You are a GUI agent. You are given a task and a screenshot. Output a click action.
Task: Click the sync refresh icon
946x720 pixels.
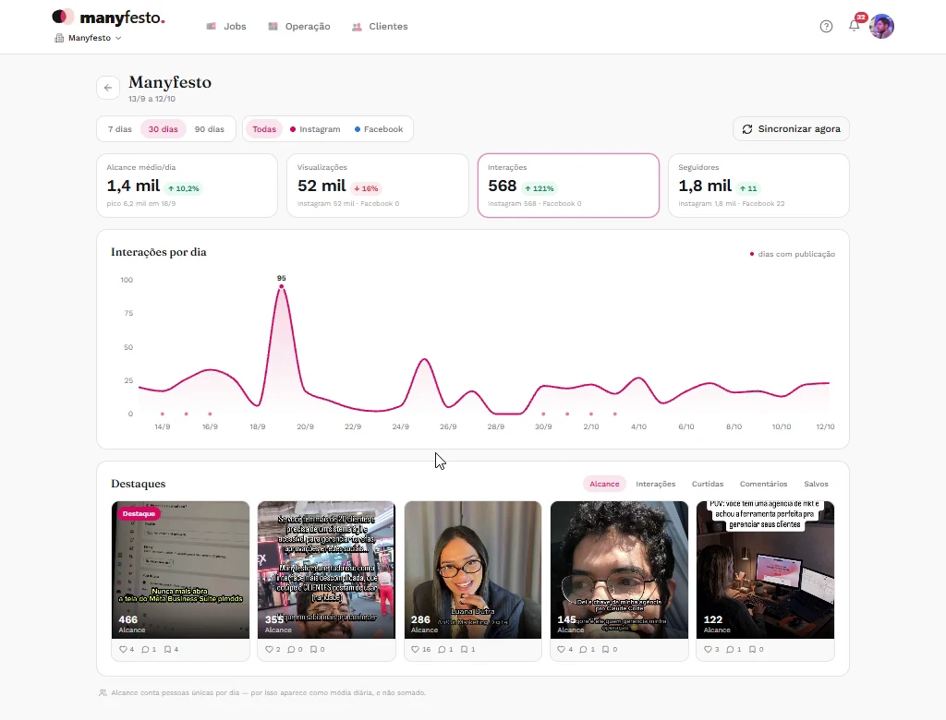click(746, 129)
